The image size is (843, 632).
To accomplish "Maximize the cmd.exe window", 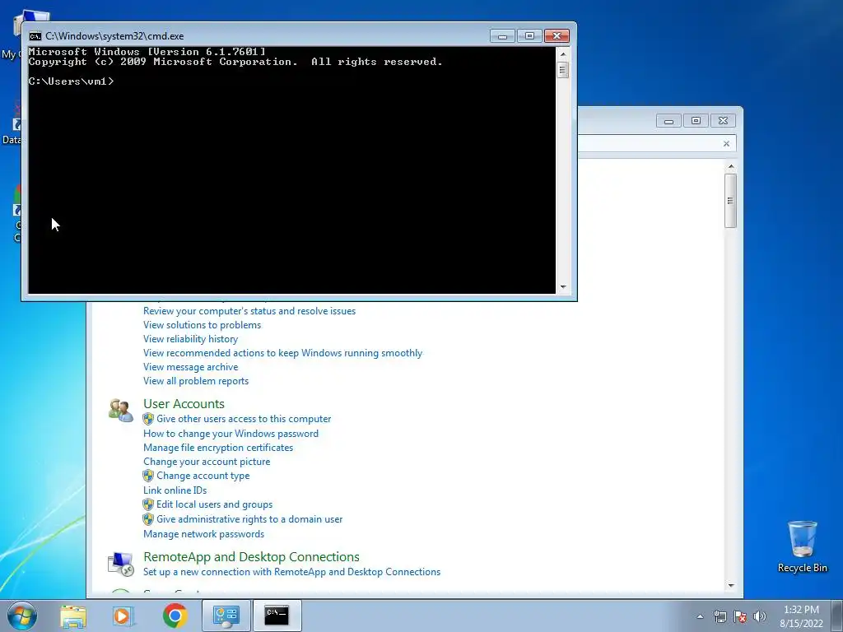I will pyautogui.click(x=529, y=36).
